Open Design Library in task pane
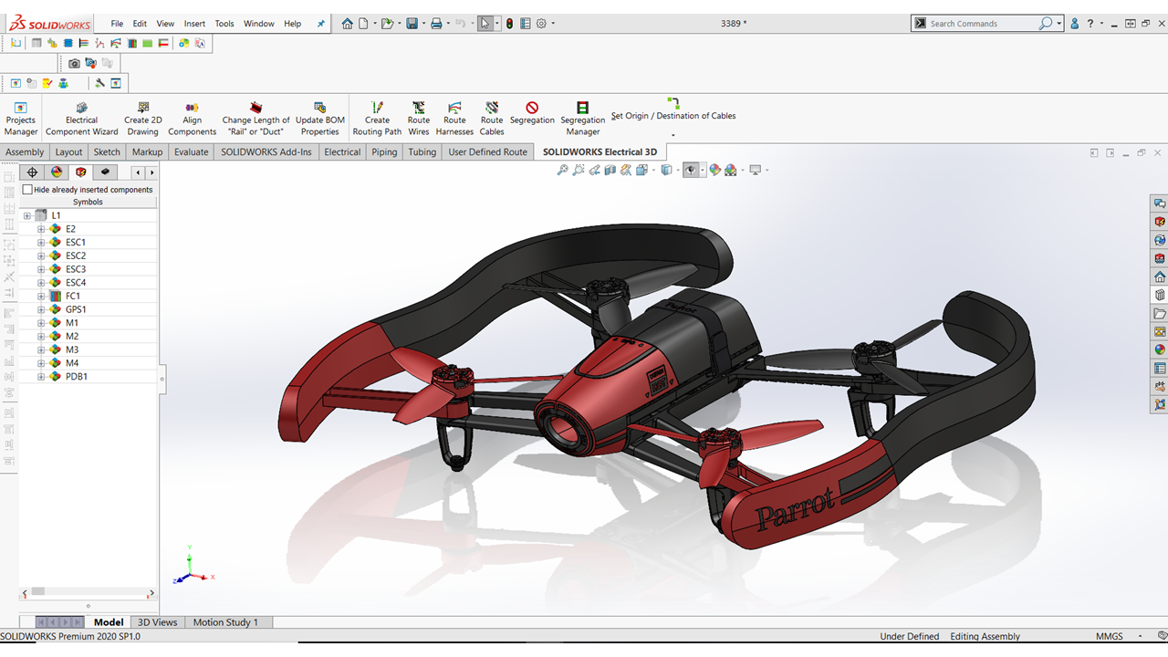 pyautogui.click(x=1160, y=295)
